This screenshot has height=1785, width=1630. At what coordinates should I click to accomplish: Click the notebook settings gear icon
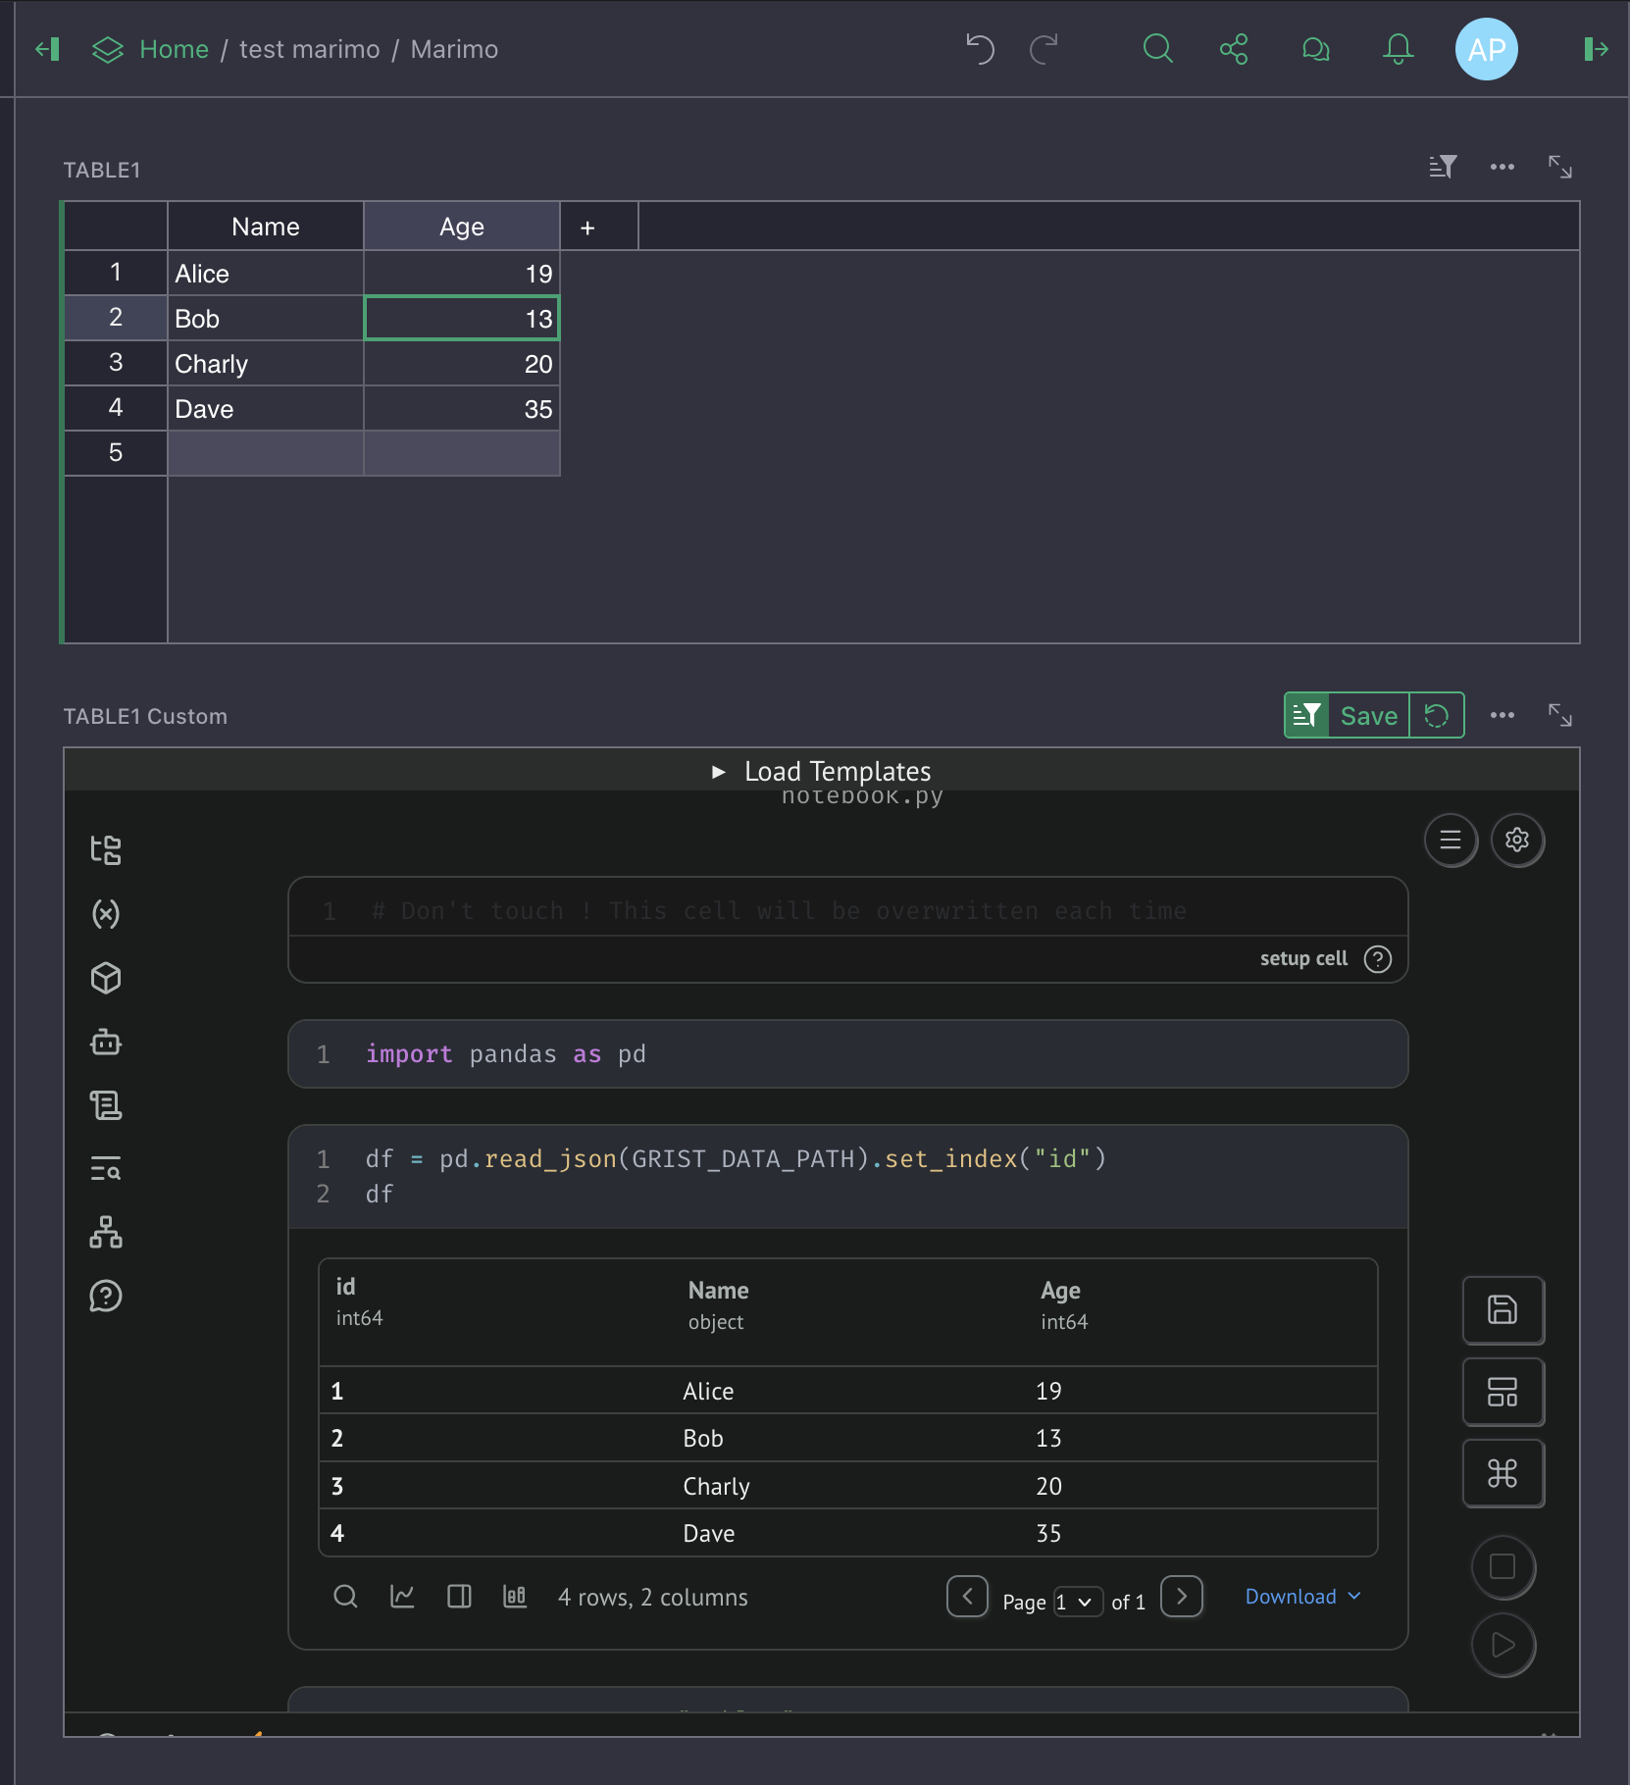(x=1517, y=841)
